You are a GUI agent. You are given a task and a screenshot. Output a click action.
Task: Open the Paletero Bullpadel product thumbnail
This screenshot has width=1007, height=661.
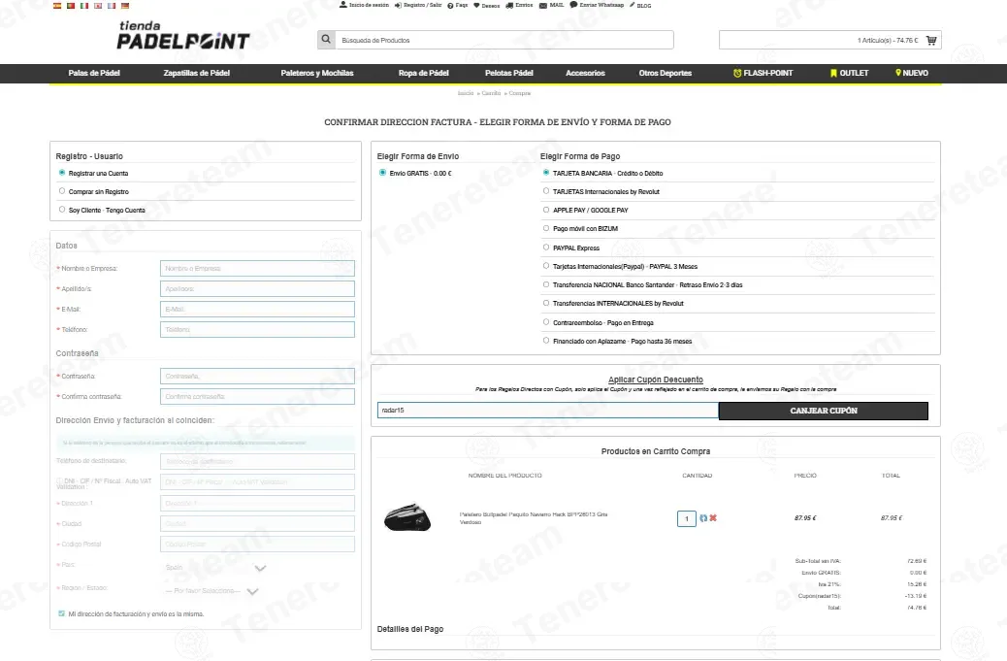tap(407, 517)
